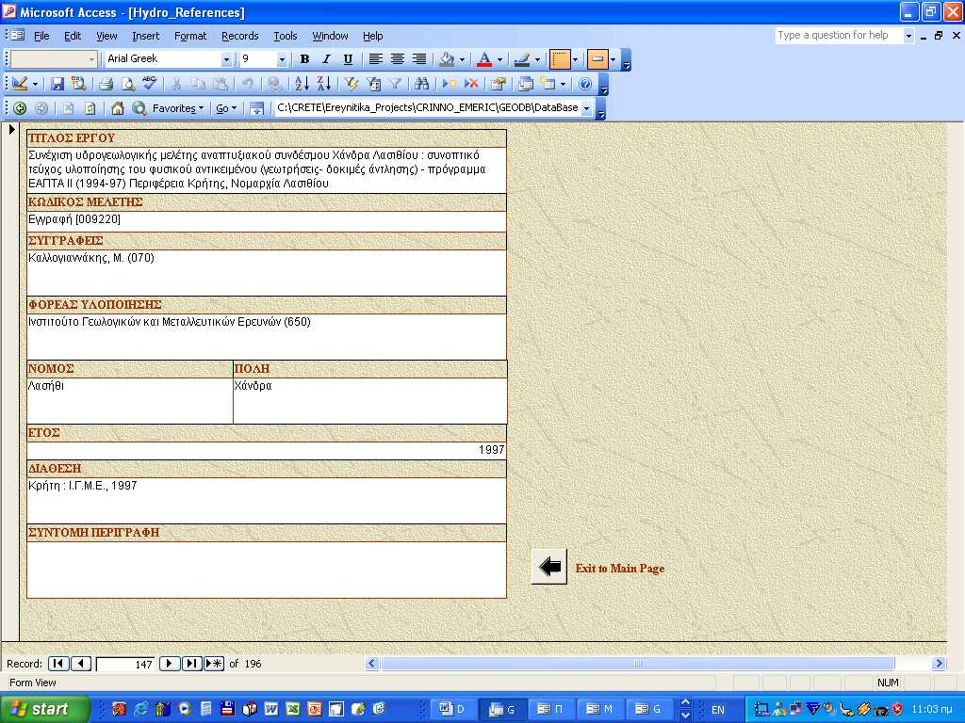This screenshot has height=723, width=965.
Task: Switch to Design view icon
Action: [x=20, y=84]
